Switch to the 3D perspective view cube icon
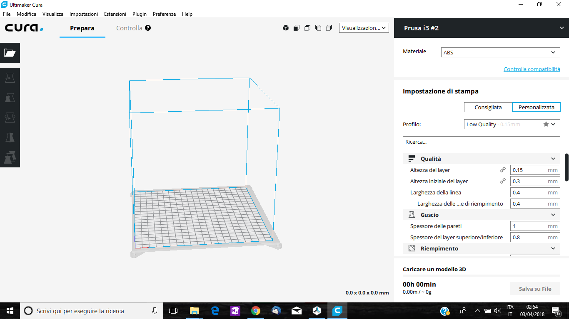 286,28
